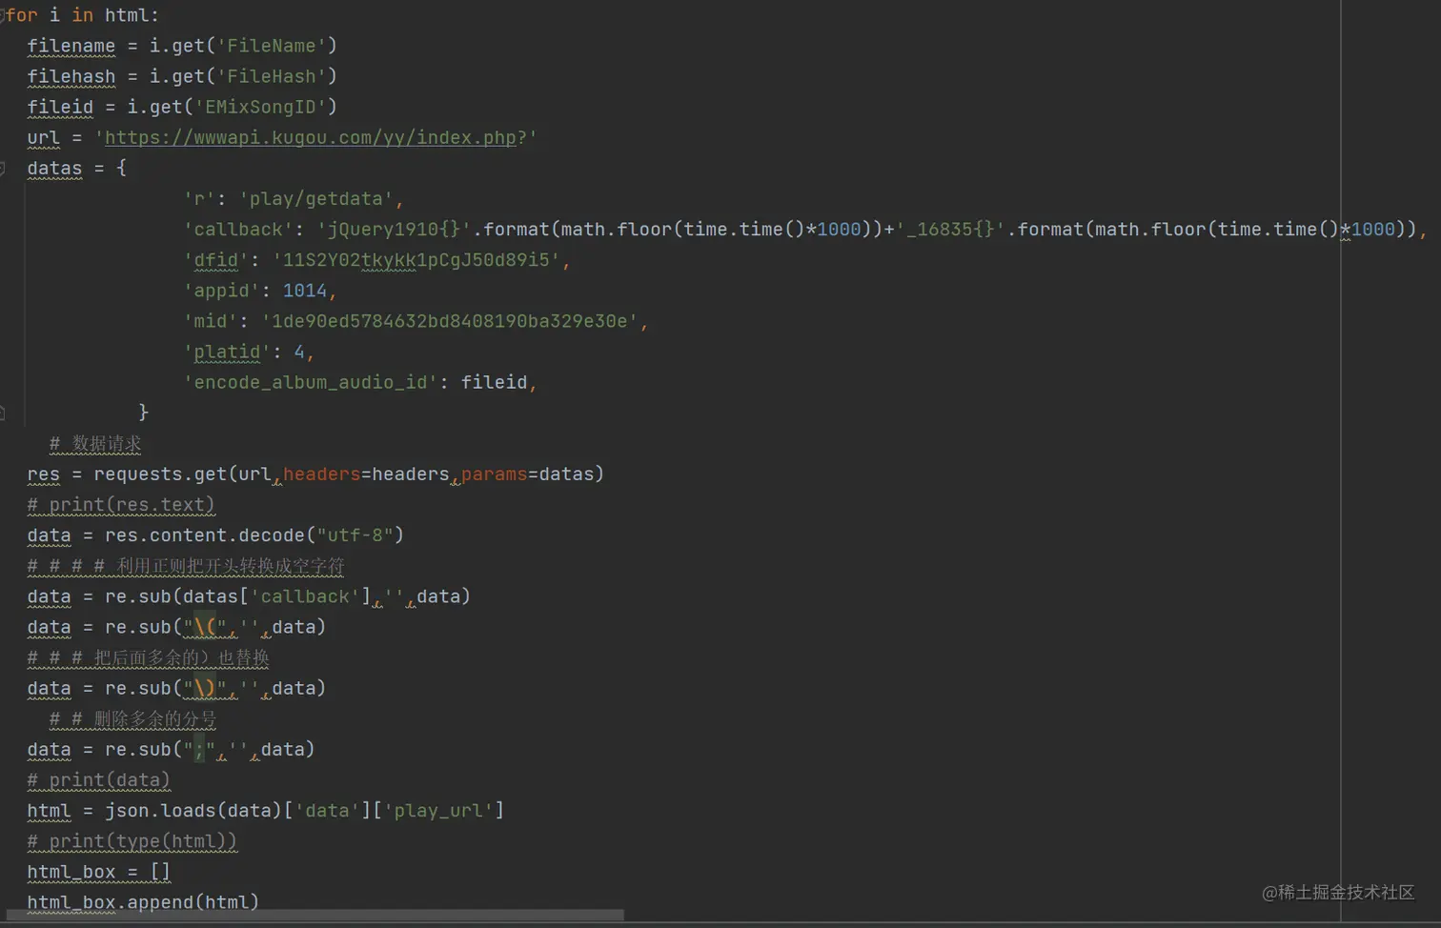The height and width of the screenshot is (928, 1441).
Task: Click the re.sub line replacing "\("
Action: (176, 627)
